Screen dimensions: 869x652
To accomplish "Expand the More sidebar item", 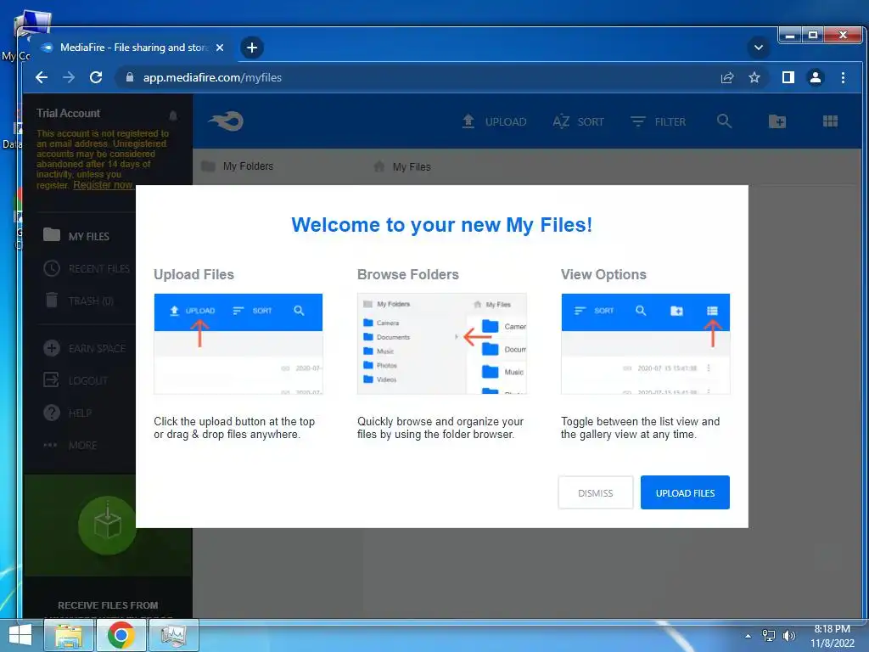I will (70, 445).
